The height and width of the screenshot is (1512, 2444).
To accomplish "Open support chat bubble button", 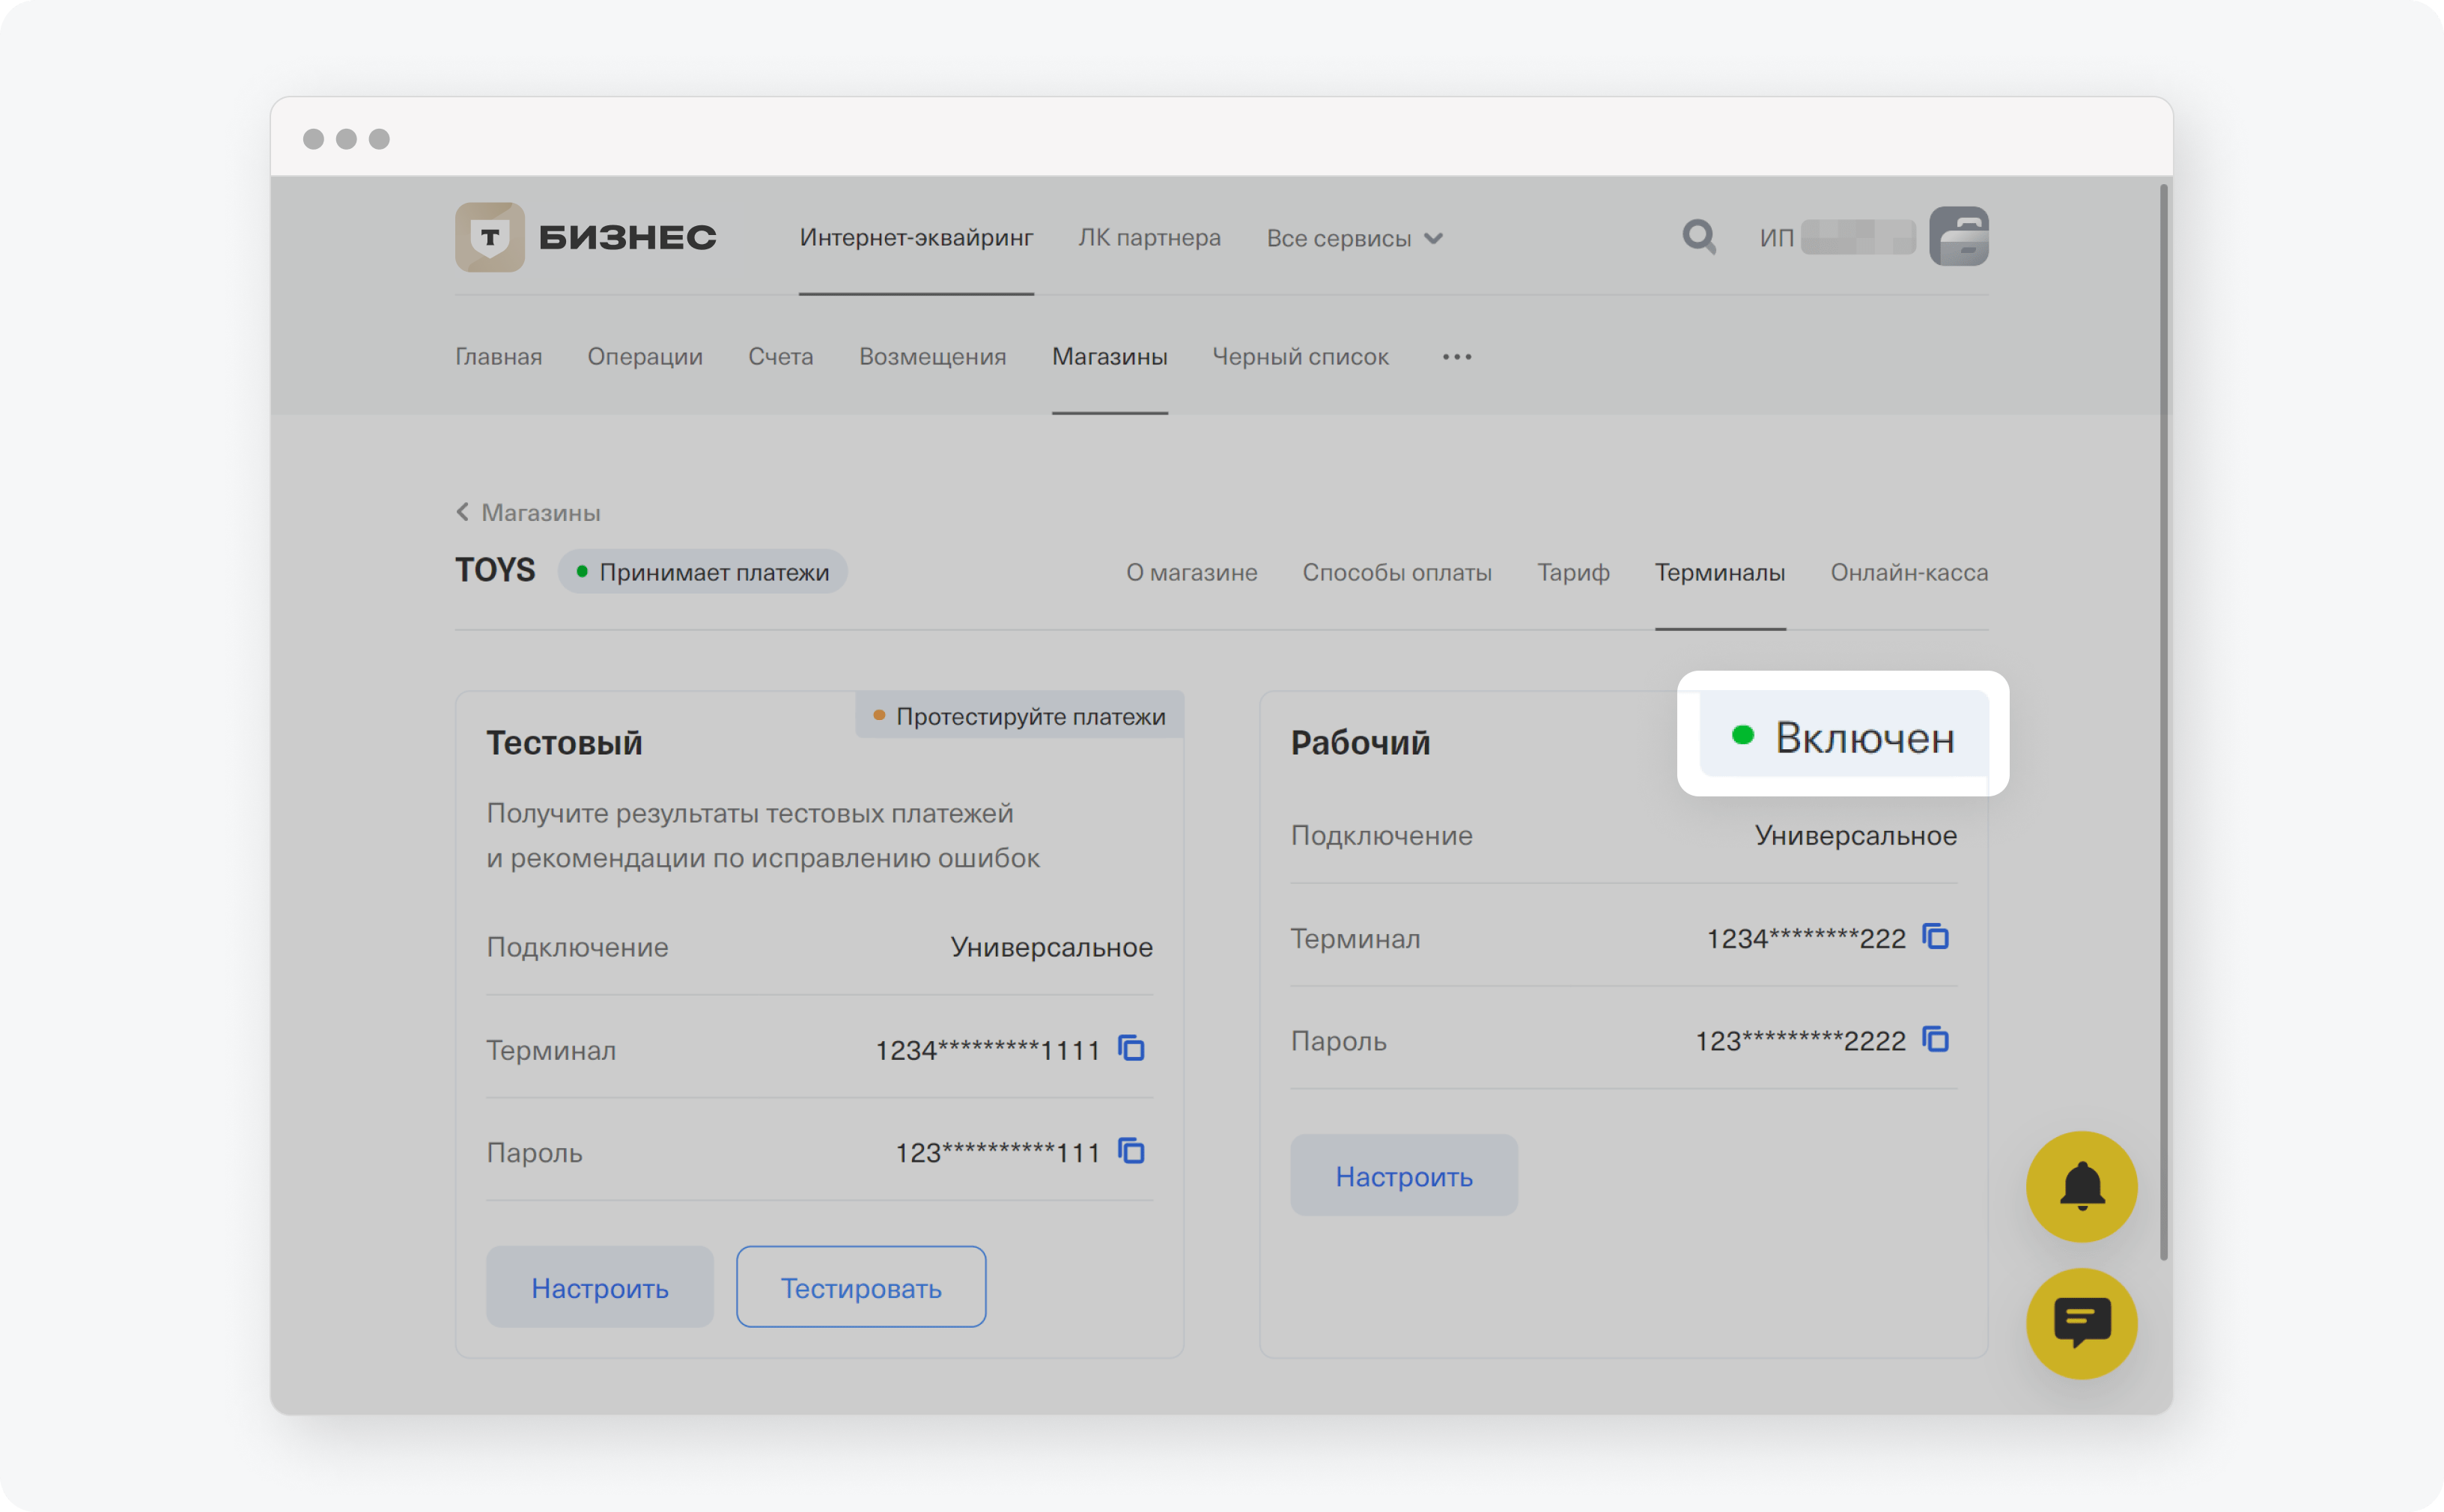I will [2081, 1323].
